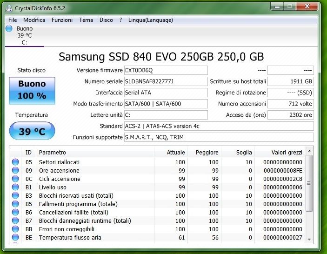Select Temperatura flusso aria text
The width and height of the screenshot is (327, 254).
[70, 237]
